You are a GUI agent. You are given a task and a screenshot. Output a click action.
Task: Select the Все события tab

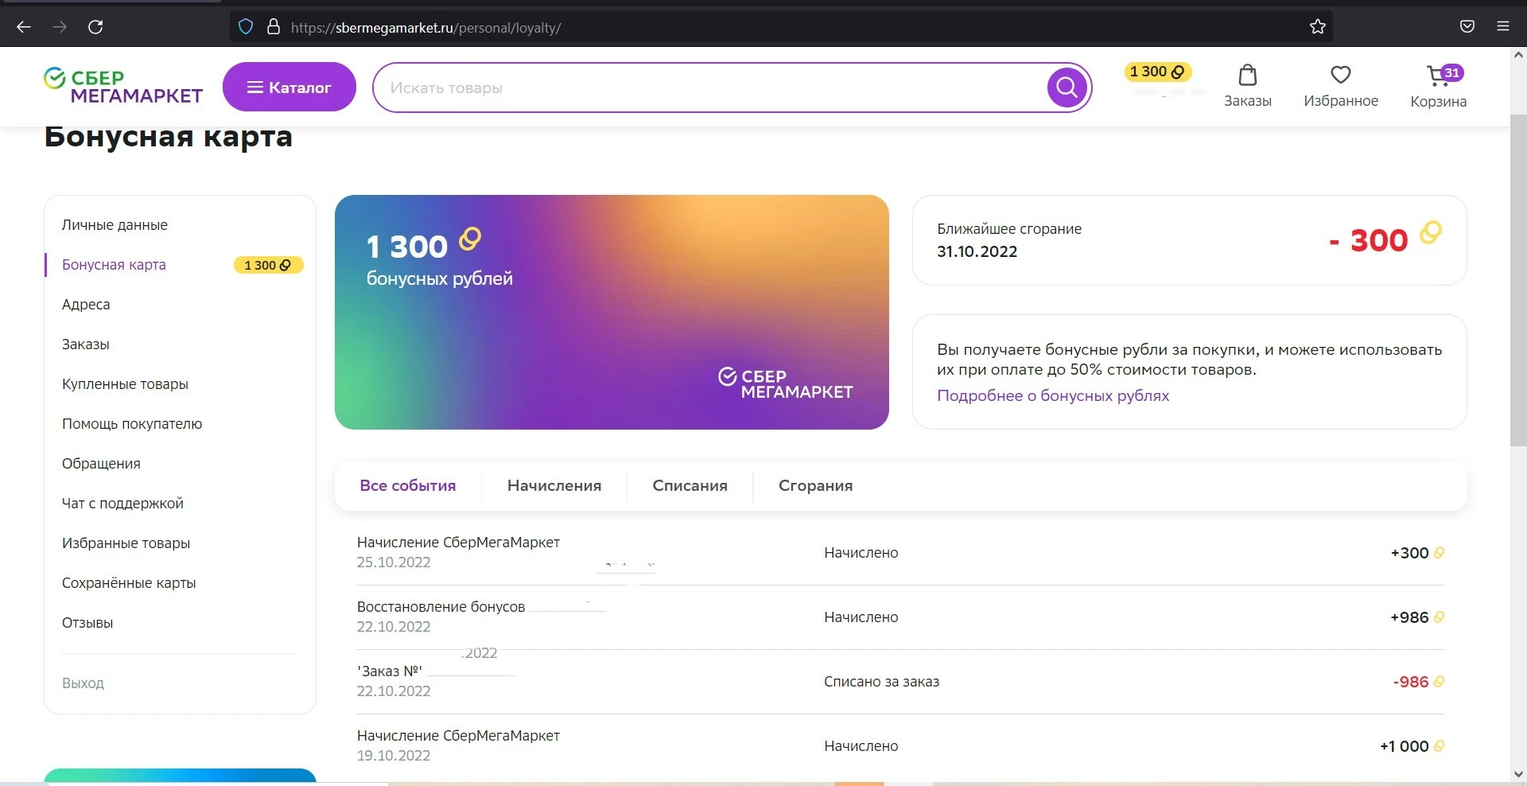[x=408, y=485]
